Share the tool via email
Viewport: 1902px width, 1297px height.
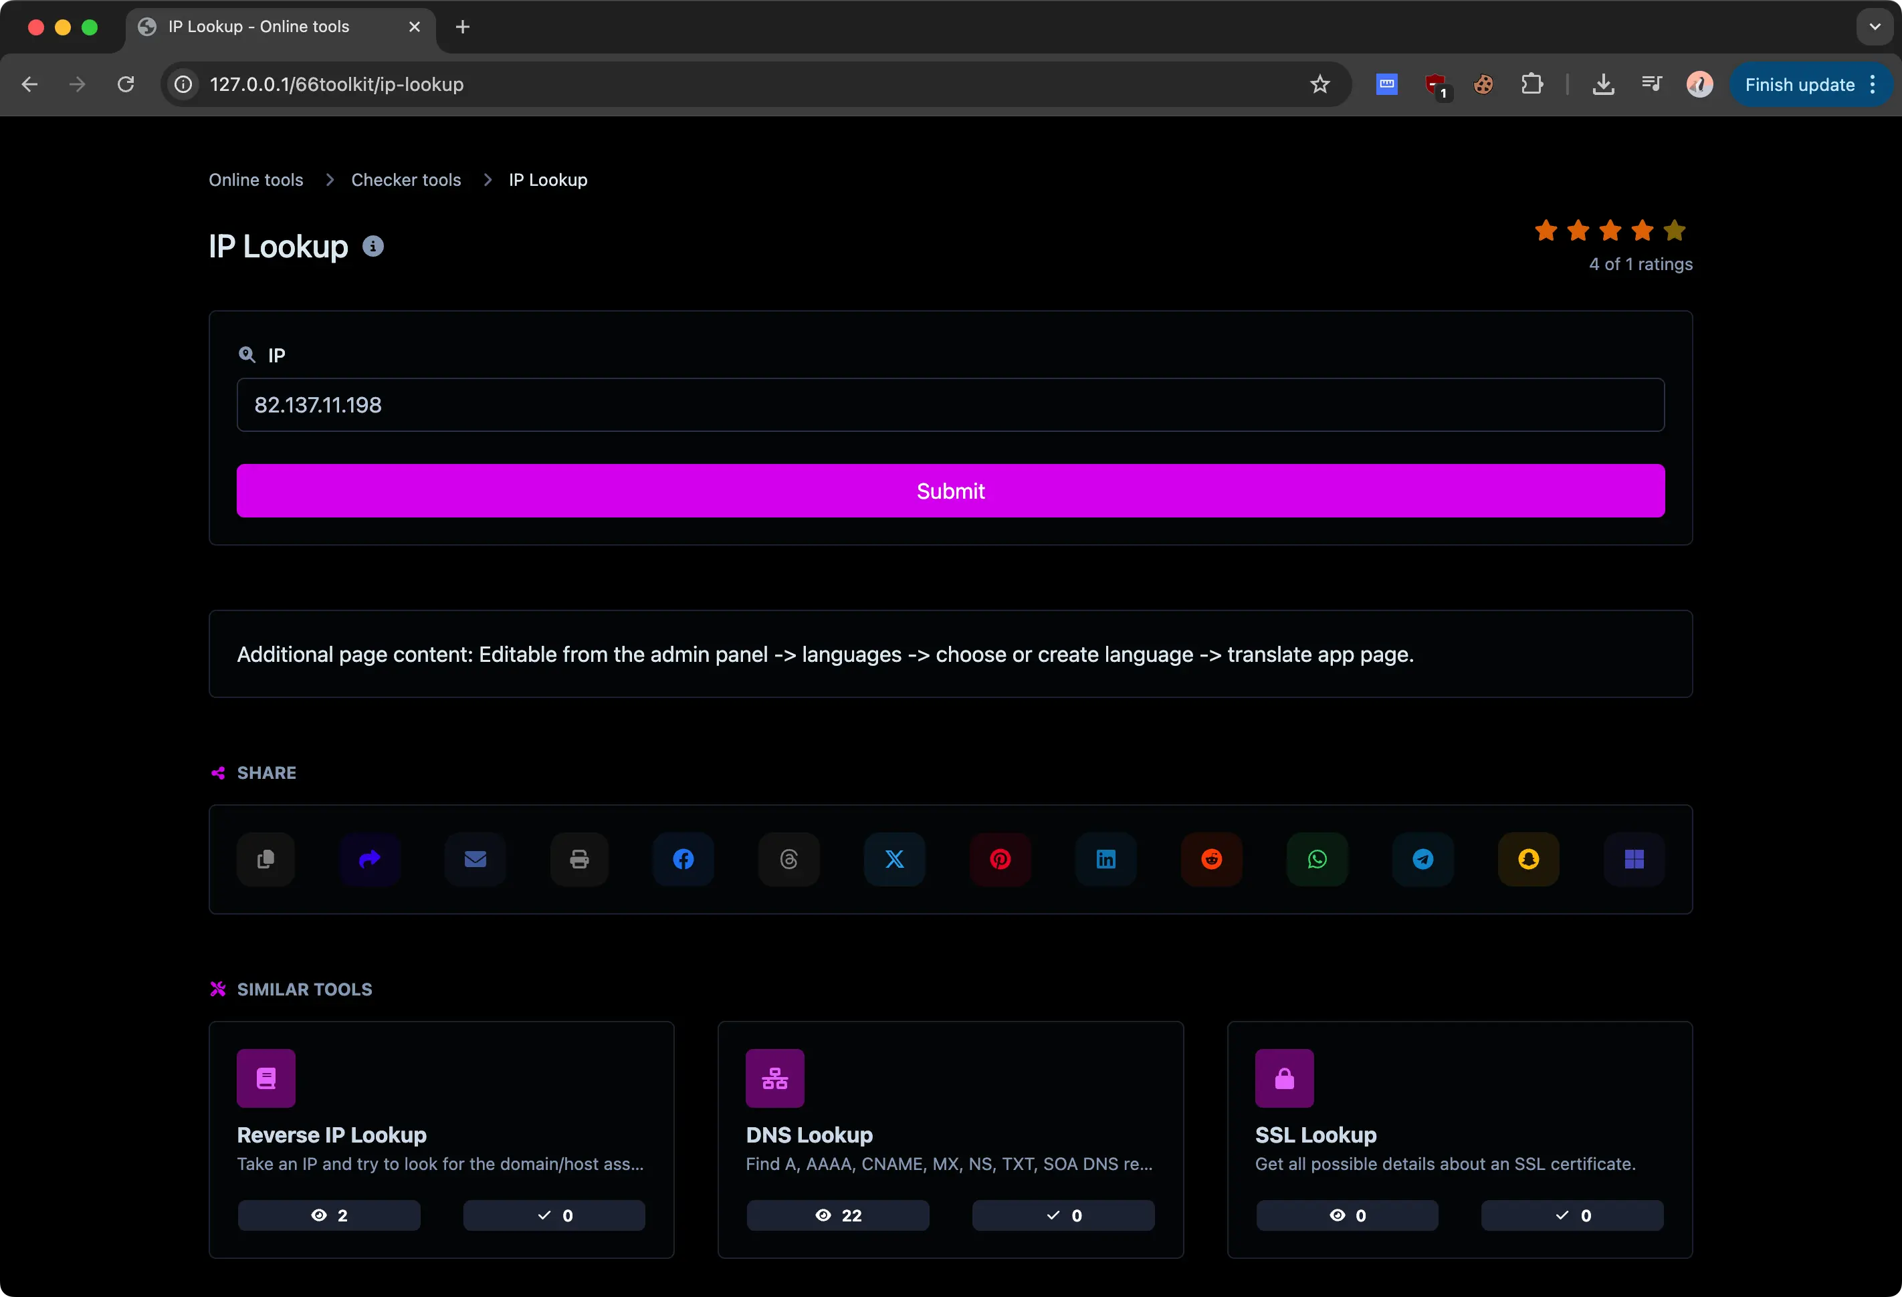click(x=475, y=859)
